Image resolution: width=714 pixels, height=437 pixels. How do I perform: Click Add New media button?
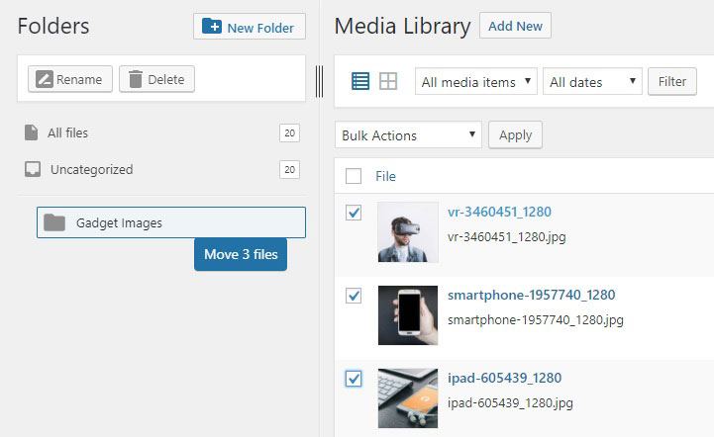pyautogui.click(x=515, y=26)
